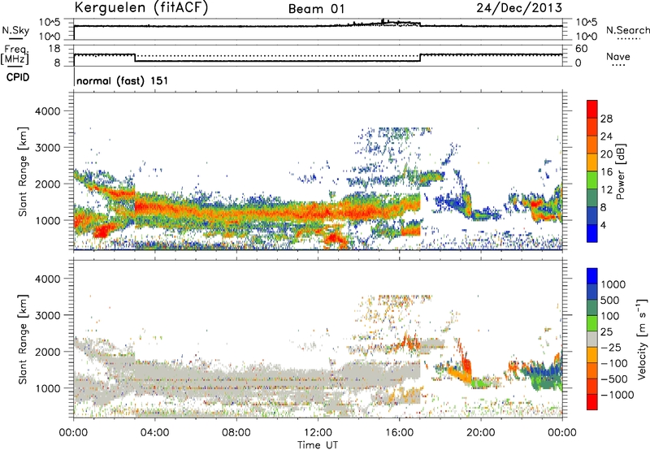Click the date "24/Dec/2013"

point(519,7)
